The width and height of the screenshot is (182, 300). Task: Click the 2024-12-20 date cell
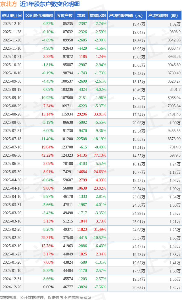12,287
